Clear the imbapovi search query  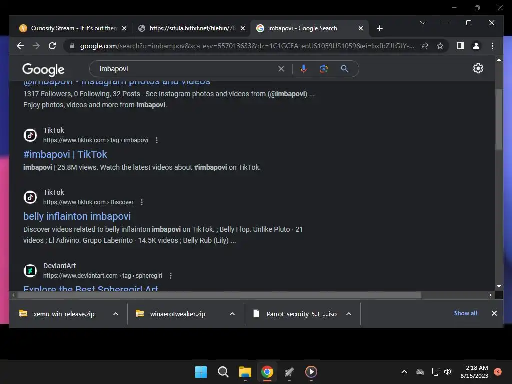pos(281,69)
